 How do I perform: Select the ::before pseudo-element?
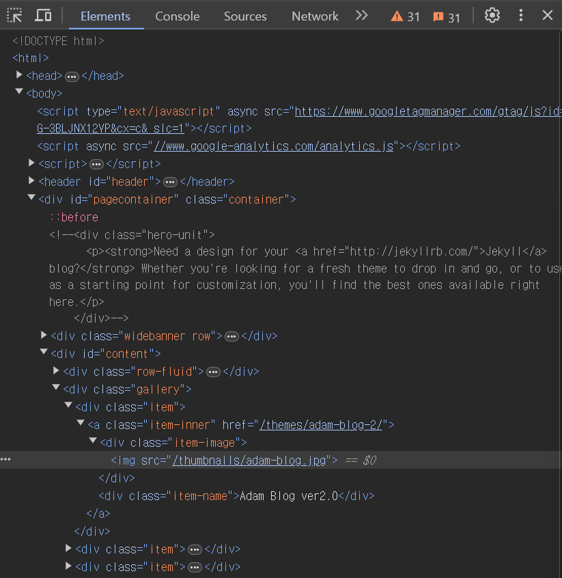point(74,217)
